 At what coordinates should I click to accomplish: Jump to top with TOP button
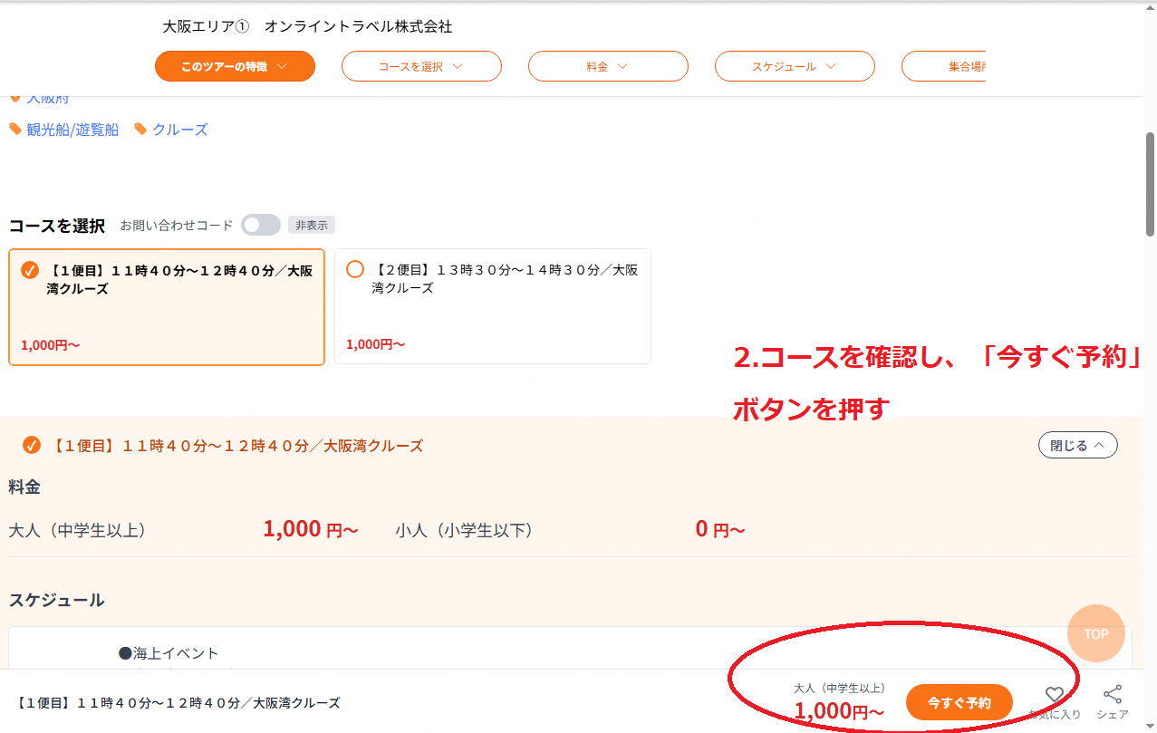click(1096, 633)
